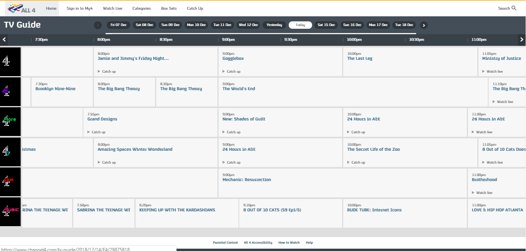Open Sign in to My4
The height and width of the screenshot is (251, 526).
79,8
